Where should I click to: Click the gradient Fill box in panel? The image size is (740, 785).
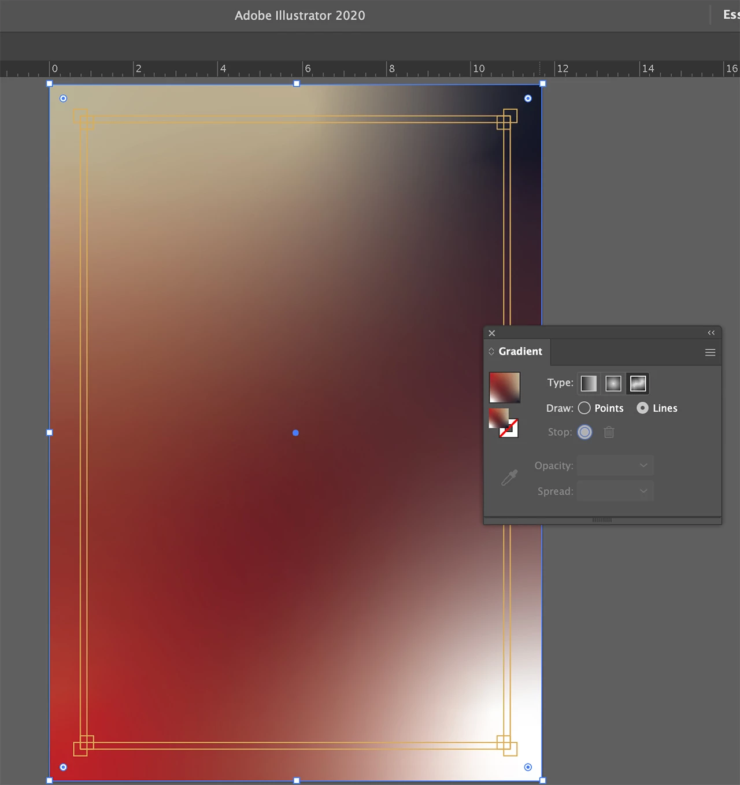498,418
